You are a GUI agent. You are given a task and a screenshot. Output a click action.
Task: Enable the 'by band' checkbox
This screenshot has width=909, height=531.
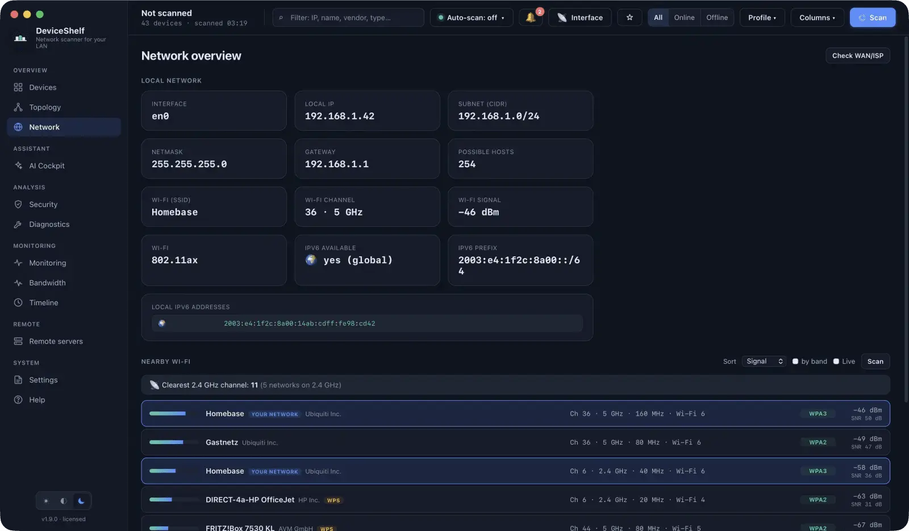[795, 362]
